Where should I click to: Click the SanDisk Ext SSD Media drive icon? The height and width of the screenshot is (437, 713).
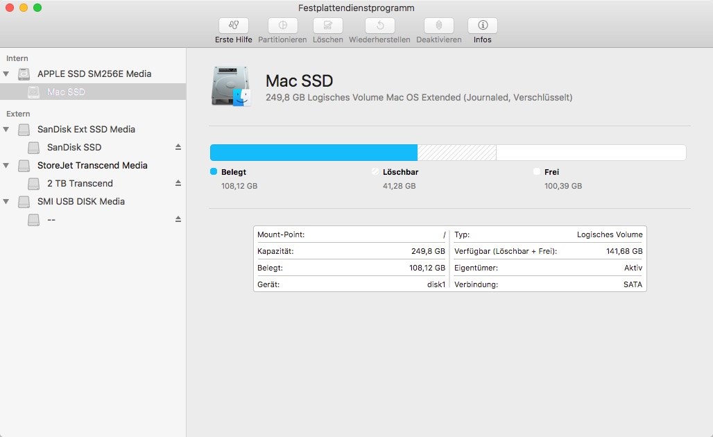[24, 130]
